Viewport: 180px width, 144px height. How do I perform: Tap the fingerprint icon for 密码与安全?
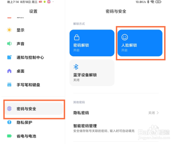click(9, 109)
